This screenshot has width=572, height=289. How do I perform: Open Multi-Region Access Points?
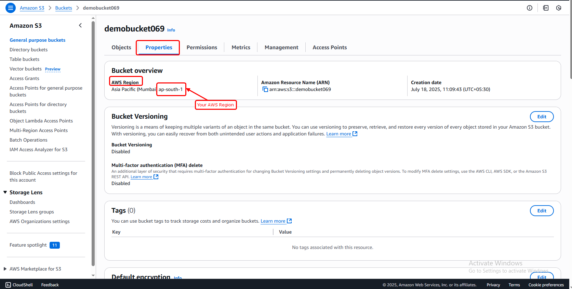click(39, 130)
